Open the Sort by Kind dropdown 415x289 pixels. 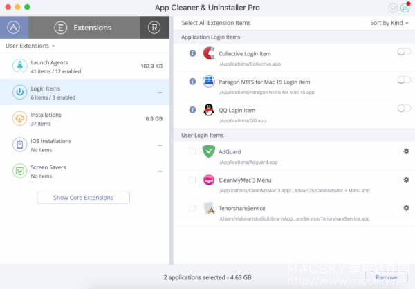(389, 23)
